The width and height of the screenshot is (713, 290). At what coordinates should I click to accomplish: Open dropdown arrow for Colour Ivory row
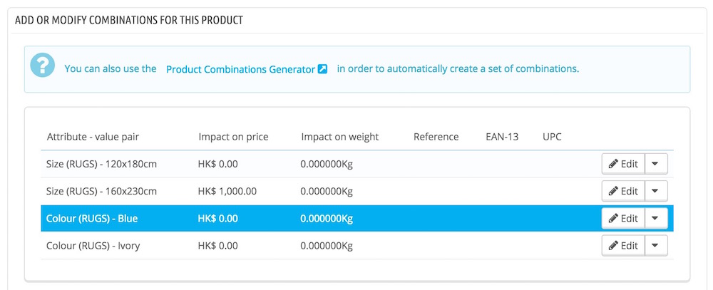(x=656, y=246)
